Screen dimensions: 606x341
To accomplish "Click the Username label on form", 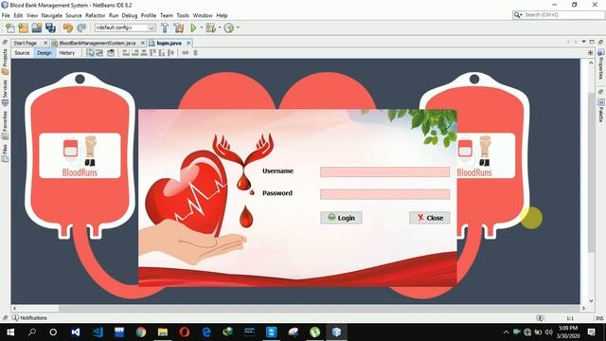I will [277, 170].
